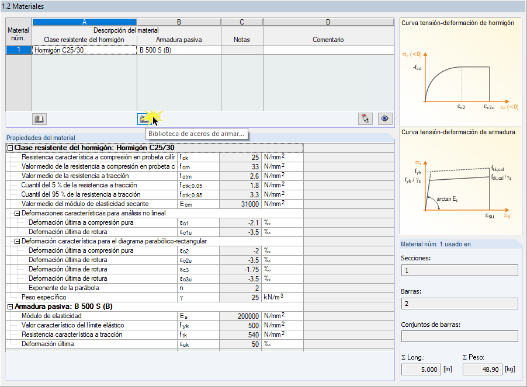Select the fctk;0.95 value 3.3
Screen dimensions: 527x387
[x=240, y=195]
